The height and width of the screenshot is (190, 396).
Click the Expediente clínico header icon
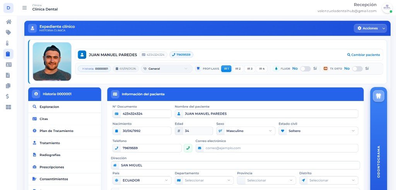click(x=32, y=28)
